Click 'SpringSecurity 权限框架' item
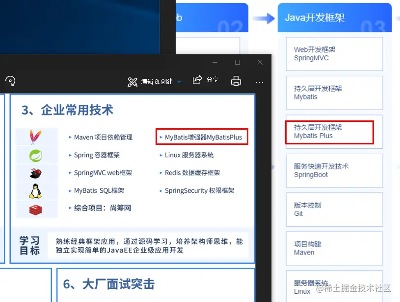Image resolution: width=400 pixels, height=302 pixels. click(x=199, y=190)
